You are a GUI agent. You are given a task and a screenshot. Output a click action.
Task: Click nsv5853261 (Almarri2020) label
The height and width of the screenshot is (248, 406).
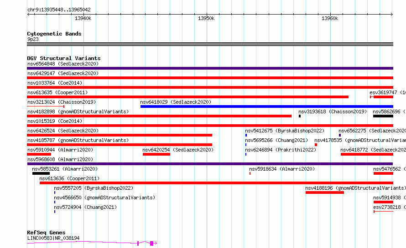click(x=65, y=169)
